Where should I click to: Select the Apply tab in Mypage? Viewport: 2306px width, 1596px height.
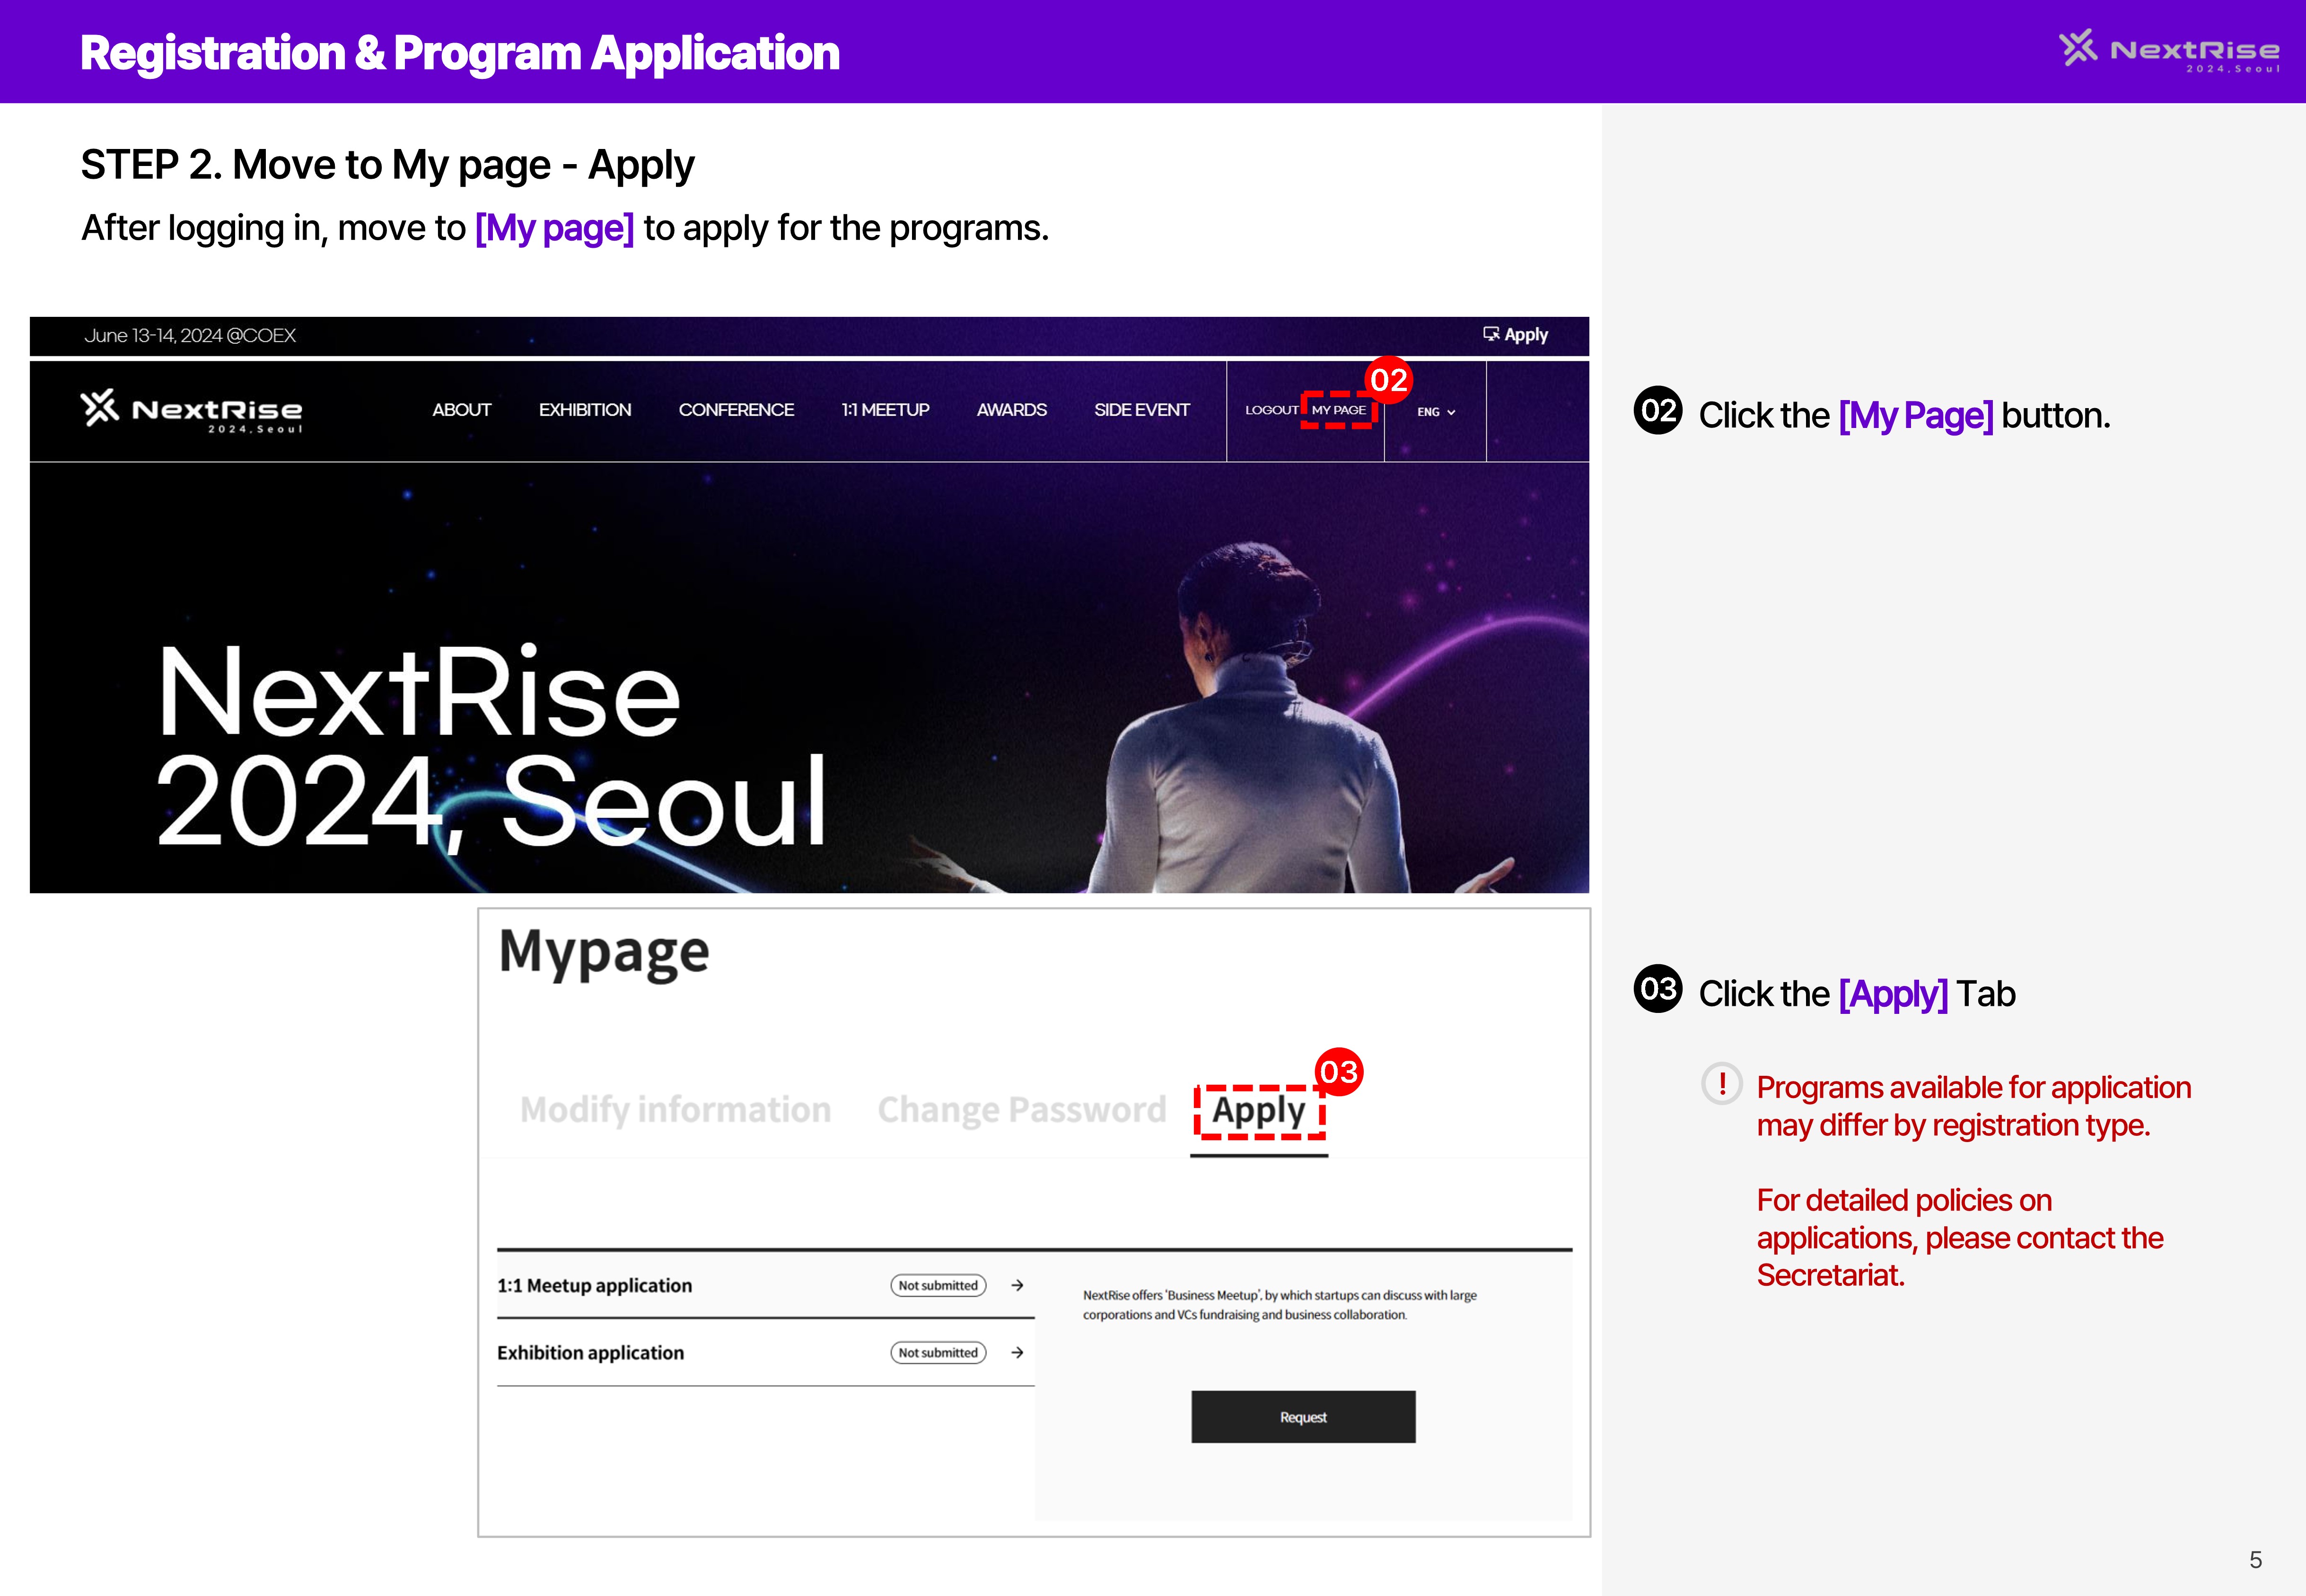point(1258,1109)
